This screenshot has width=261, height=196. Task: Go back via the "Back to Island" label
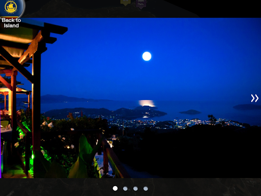click(x=11, y=23)
